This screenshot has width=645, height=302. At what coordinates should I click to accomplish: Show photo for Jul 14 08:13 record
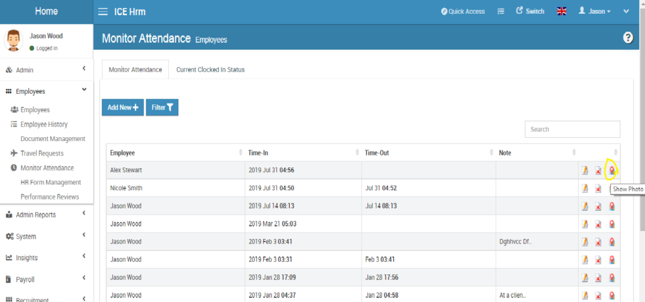(x=612, y=206)
